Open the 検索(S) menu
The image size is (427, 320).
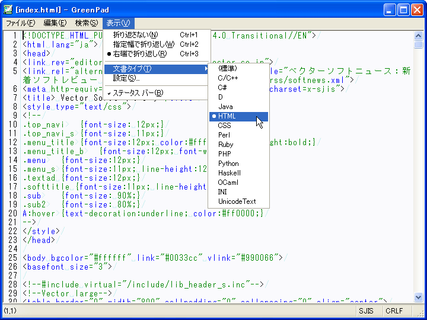point(87,23)
